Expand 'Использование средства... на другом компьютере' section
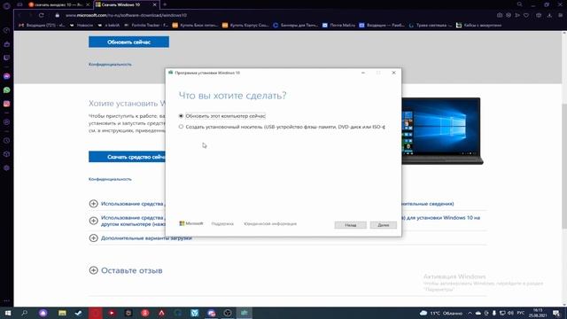This screenshot has height=319, width=567. [x=93, y=221]
